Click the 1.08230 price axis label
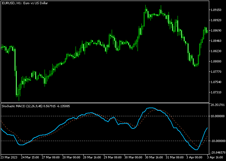226x161 pixels. click(216, 51)
